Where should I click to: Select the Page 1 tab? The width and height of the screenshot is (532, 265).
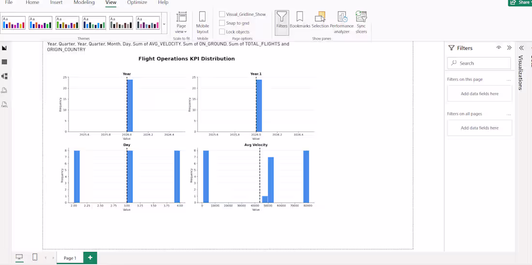[70, 258]
